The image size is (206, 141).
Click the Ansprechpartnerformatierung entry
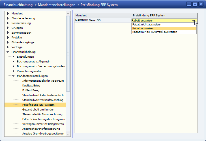(41, 129)
